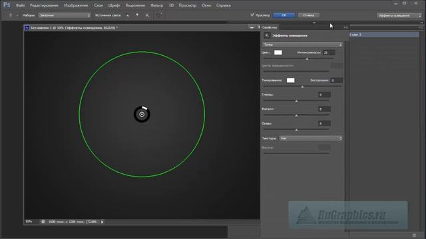Select the document title tab
The image size is (426, 239).
[74, 28]
